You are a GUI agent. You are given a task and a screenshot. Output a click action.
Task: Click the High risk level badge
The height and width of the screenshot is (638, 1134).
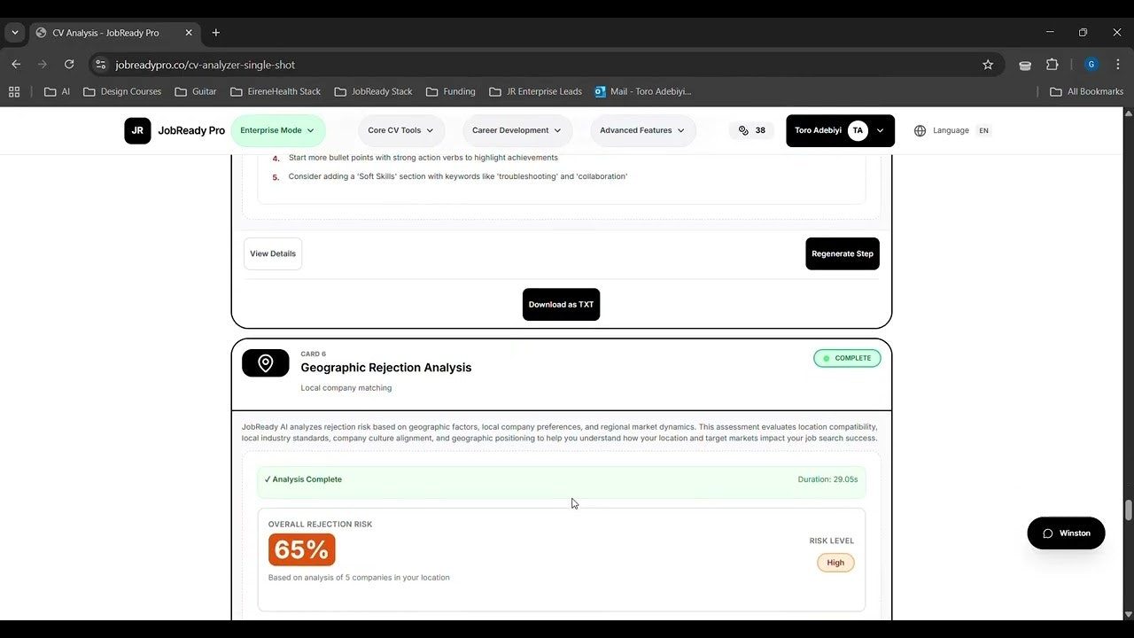[x=835, y=562]
